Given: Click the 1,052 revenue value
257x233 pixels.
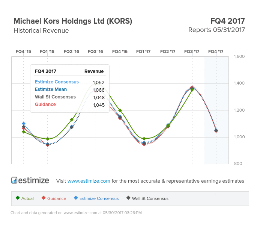Looking at the screenshot, I should coord(99,82).
